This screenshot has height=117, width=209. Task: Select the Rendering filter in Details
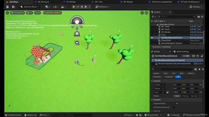(157, 77)
